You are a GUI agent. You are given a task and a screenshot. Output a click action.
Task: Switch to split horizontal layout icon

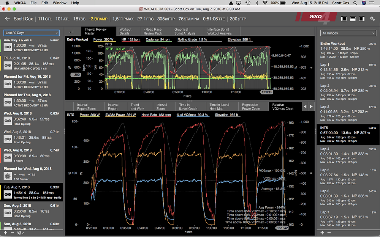[x=353, y=19]
